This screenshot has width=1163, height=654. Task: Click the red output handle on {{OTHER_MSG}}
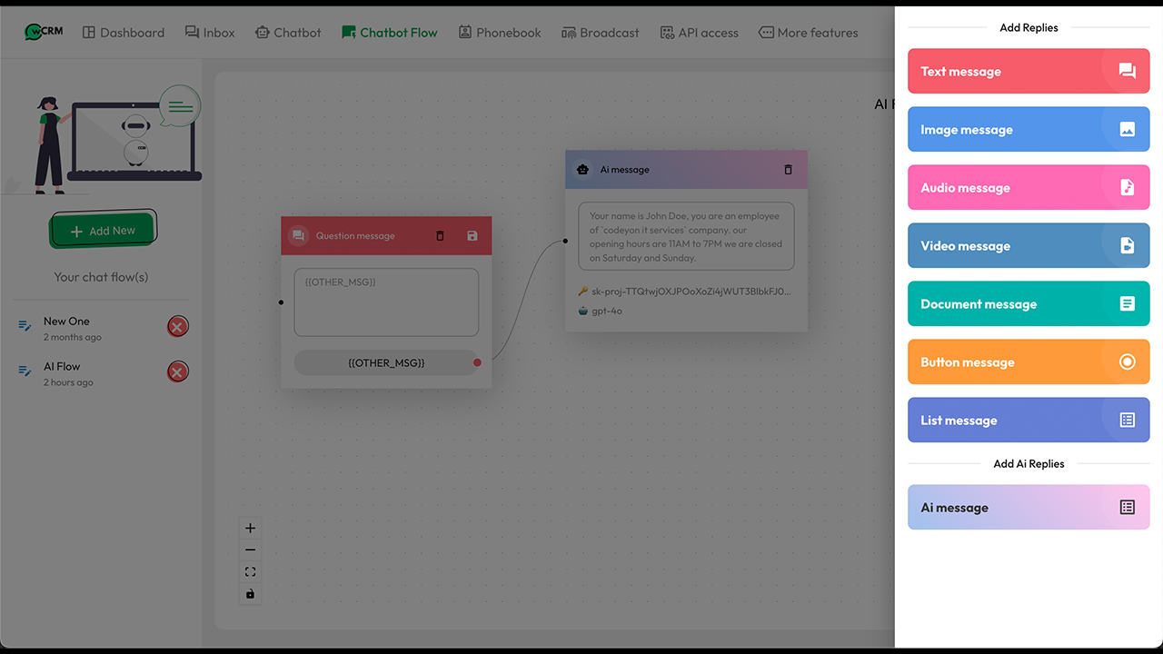click(x=477, y=362)
